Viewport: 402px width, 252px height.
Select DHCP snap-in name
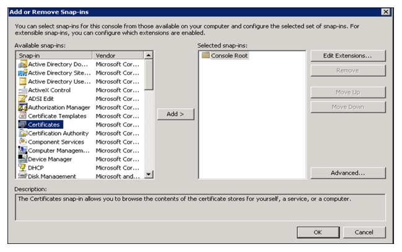[36, 168]
